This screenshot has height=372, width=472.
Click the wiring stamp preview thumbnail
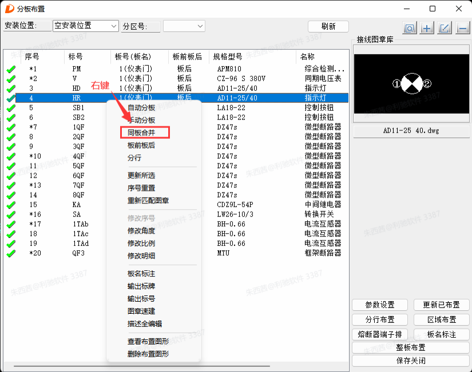411,84
